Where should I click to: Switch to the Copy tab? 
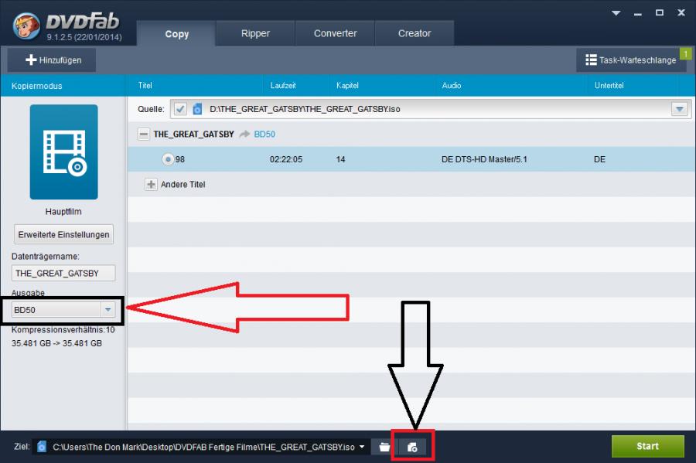[176, 34]
